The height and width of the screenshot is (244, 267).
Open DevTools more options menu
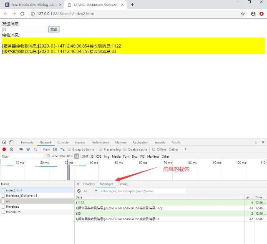256,142
